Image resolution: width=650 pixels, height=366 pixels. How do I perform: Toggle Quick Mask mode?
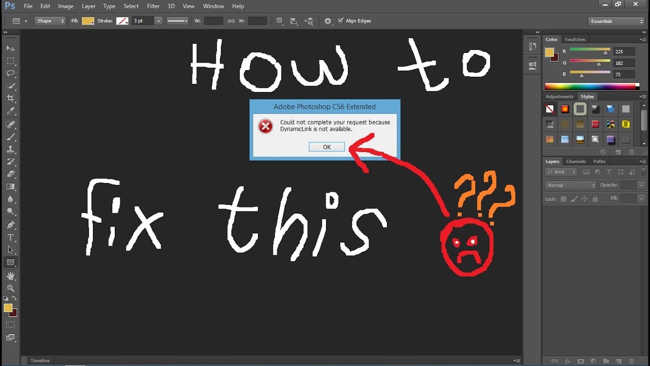click(x=10, y=324)
